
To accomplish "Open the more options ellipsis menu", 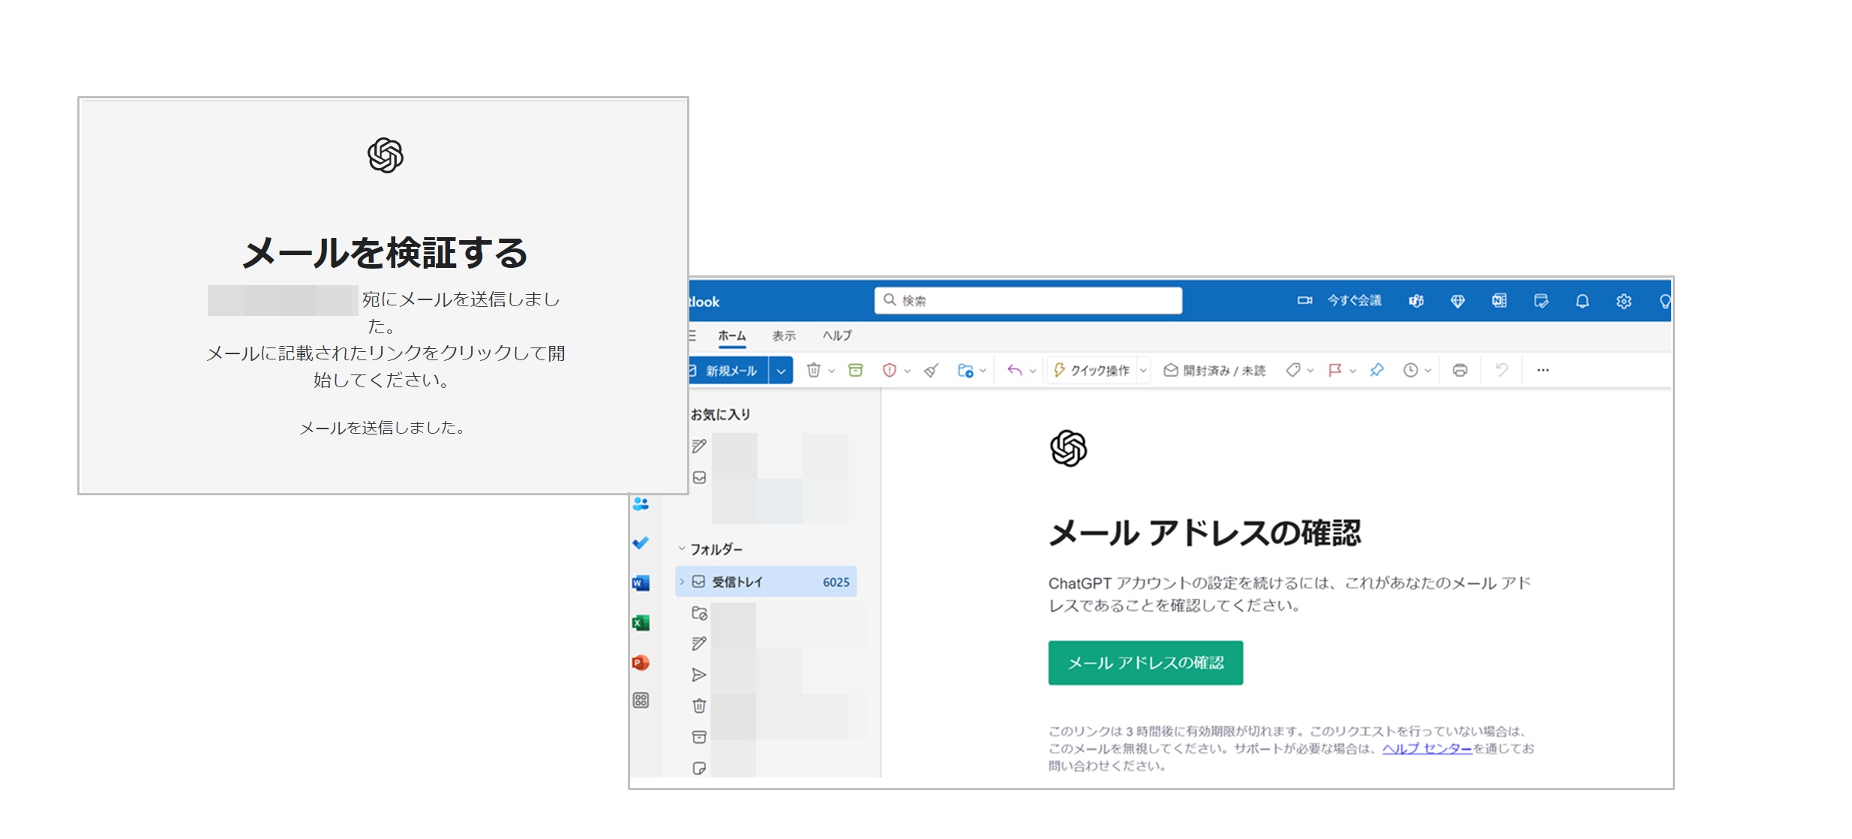I will (x=1543, y=370).
